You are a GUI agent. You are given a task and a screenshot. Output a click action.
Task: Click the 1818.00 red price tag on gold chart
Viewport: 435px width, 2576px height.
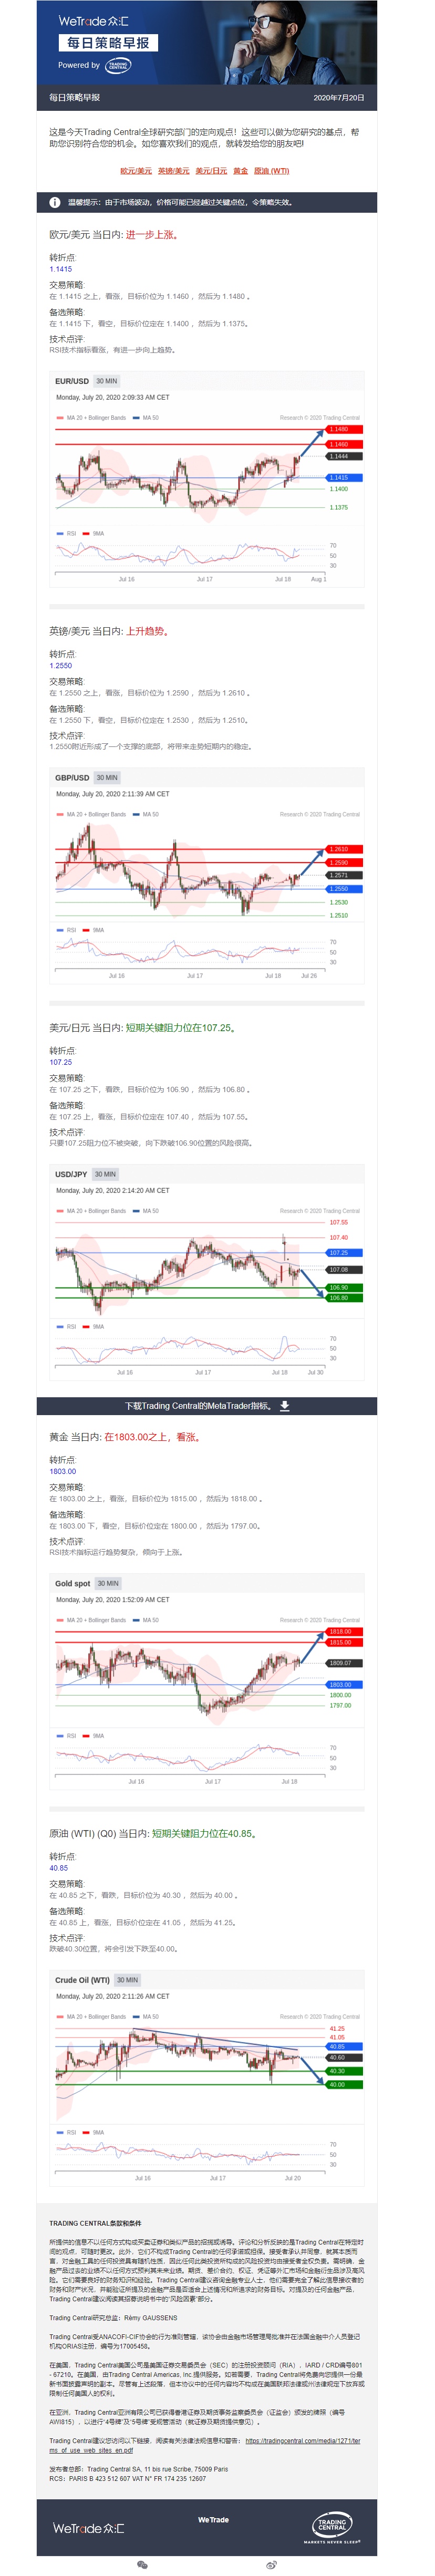(x=345, y=1631)
